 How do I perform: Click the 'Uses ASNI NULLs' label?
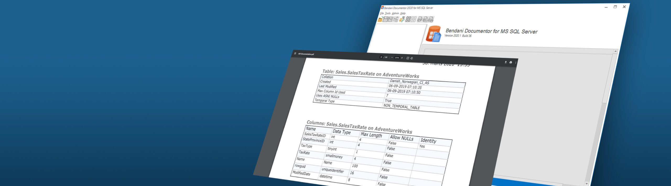[328, 96]
